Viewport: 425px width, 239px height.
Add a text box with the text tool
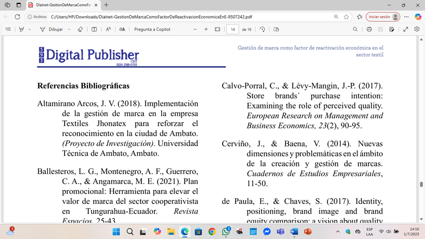click(x=94, y=29)
